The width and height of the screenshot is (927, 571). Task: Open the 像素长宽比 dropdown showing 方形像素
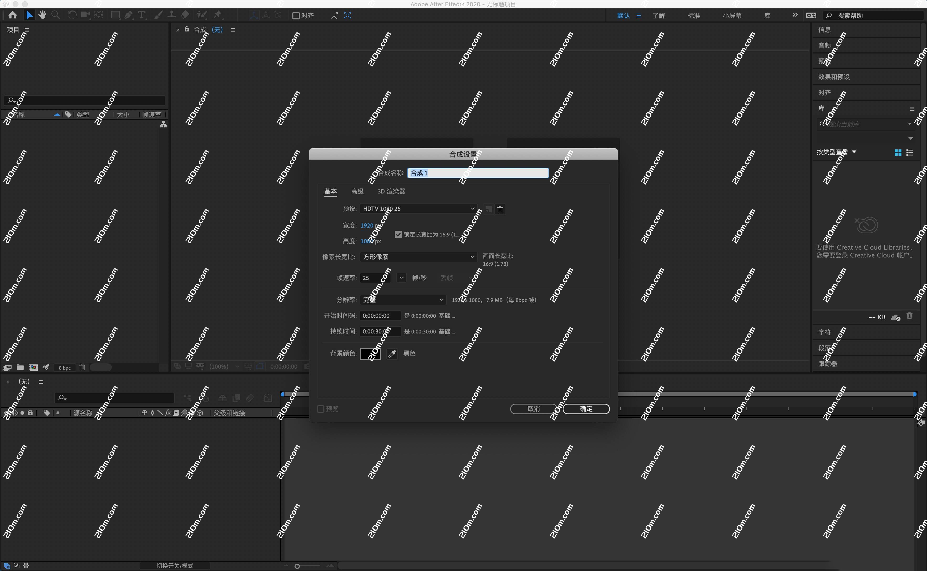(x=418, y=257)
